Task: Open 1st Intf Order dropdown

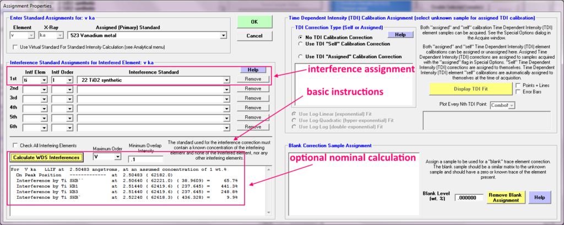Action: point(70,80)
